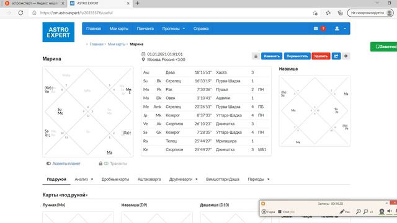Open browser collections icon

[341, 13]
